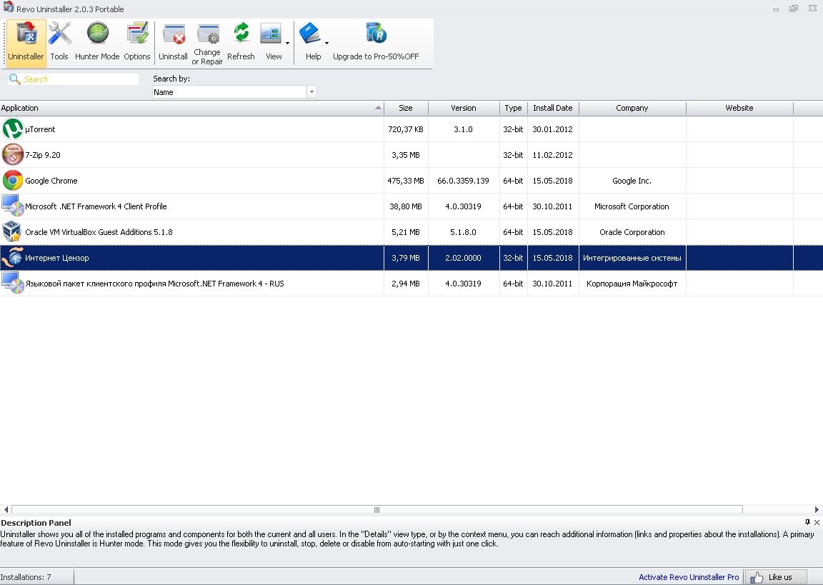This screenshot has height=585, width=823.
Task: Click size cell 720,37 KB
Action: [x=406, y=129]
